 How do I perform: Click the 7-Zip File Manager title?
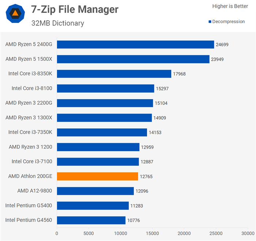click(75, 10)
